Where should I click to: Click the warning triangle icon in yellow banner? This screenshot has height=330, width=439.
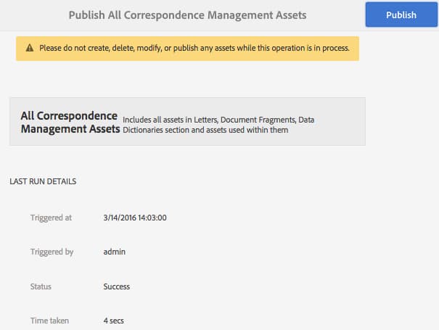(x=30, y=48)
